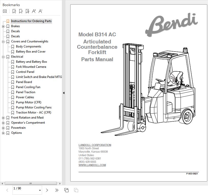Viewport: 208px width, 195px height.
Task: Click bookmark icon beside Operator's Compartment
Action: click(x=8, y=123)
